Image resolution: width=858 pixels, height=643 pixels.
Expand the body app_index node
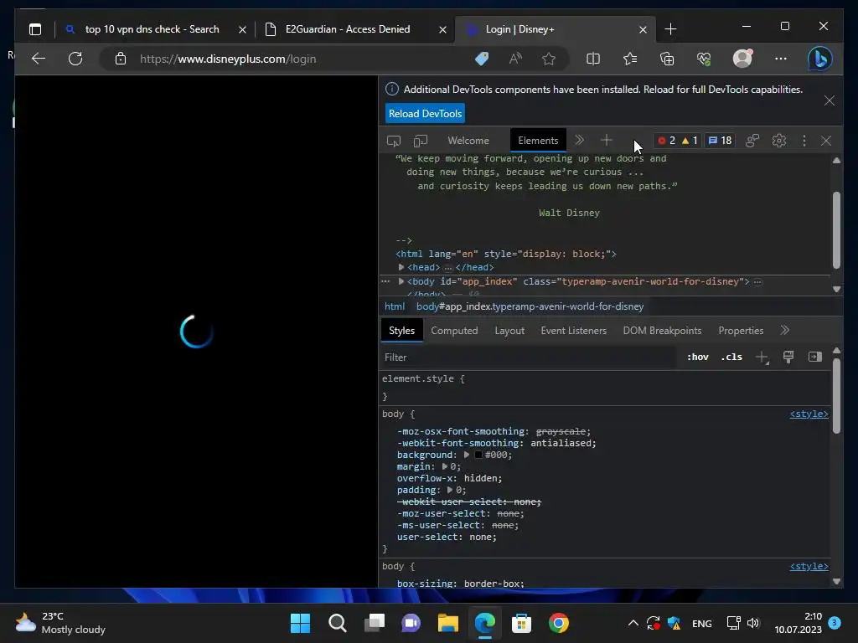401,281
